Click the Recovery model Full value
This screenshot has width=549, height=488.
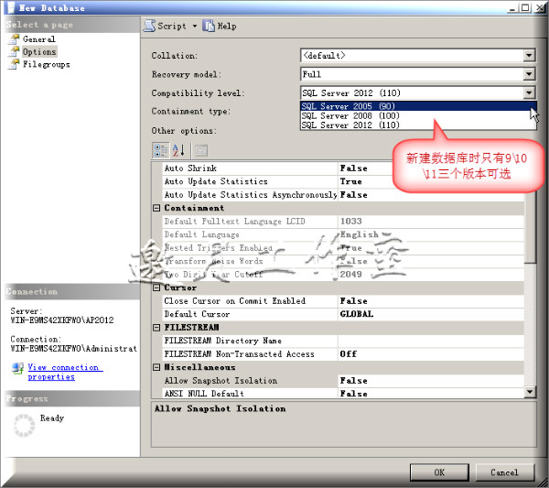pos(413,74)
